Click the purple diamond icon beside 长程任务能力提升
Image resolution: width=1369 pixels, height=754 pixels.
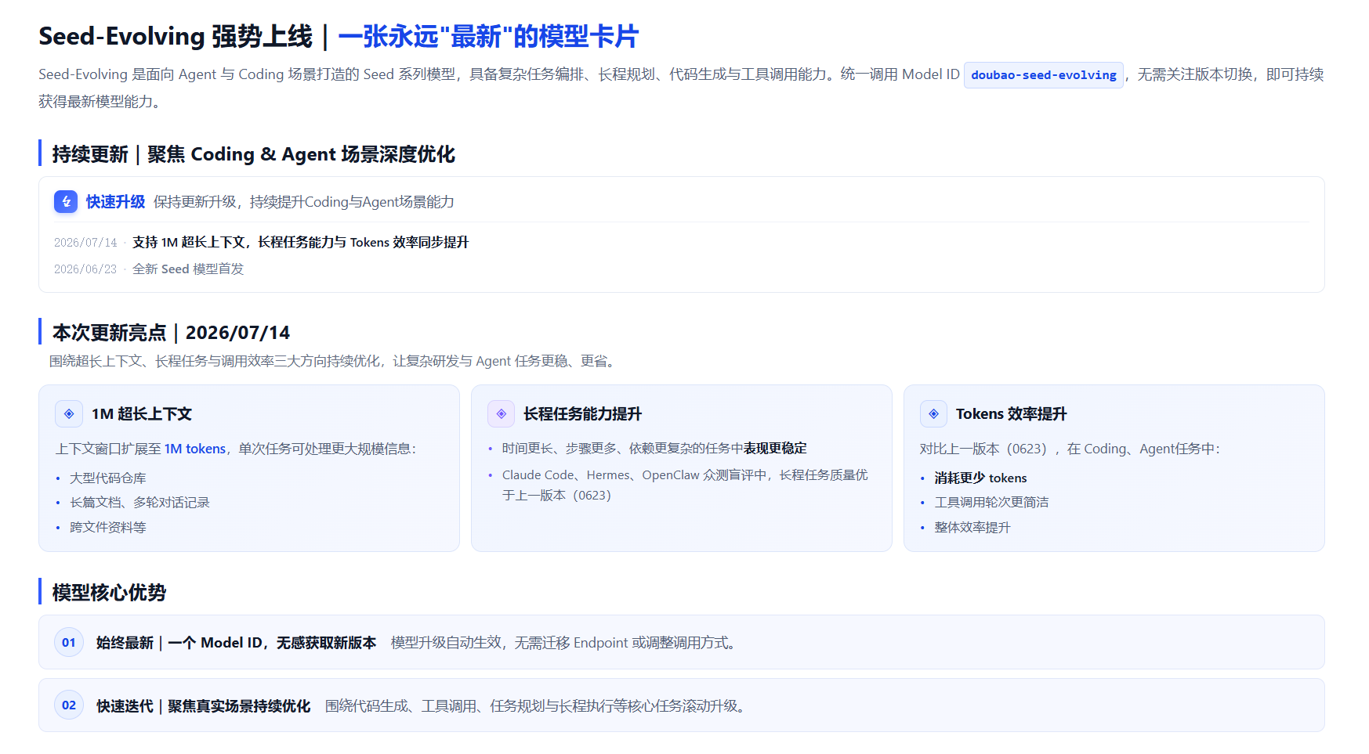click(x=502, y=413)
